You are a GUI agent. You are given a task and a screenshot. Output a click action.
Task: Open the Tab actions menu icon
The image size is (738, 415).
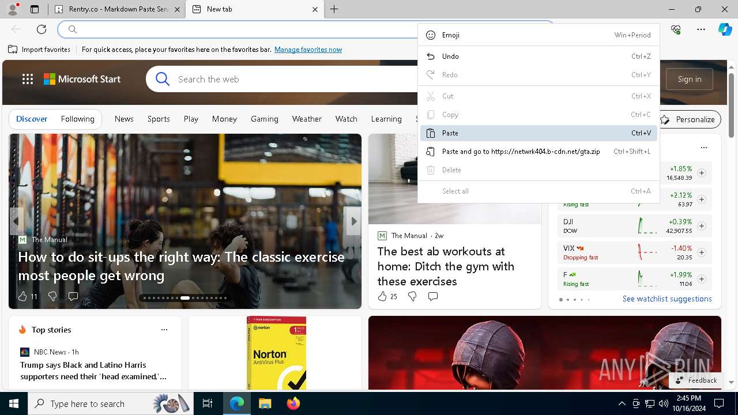point(34,9)
